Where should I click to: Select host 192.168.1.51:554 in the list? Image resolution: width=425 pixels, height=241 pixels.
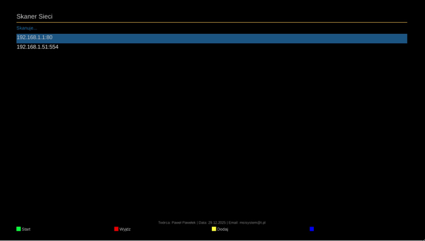(38, 47)
